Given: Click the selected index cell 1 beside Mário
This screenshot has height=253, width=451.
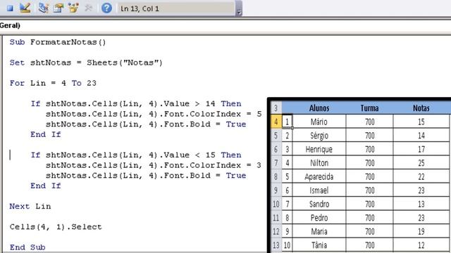Looking at the screenshot, I should pos(287,122).
